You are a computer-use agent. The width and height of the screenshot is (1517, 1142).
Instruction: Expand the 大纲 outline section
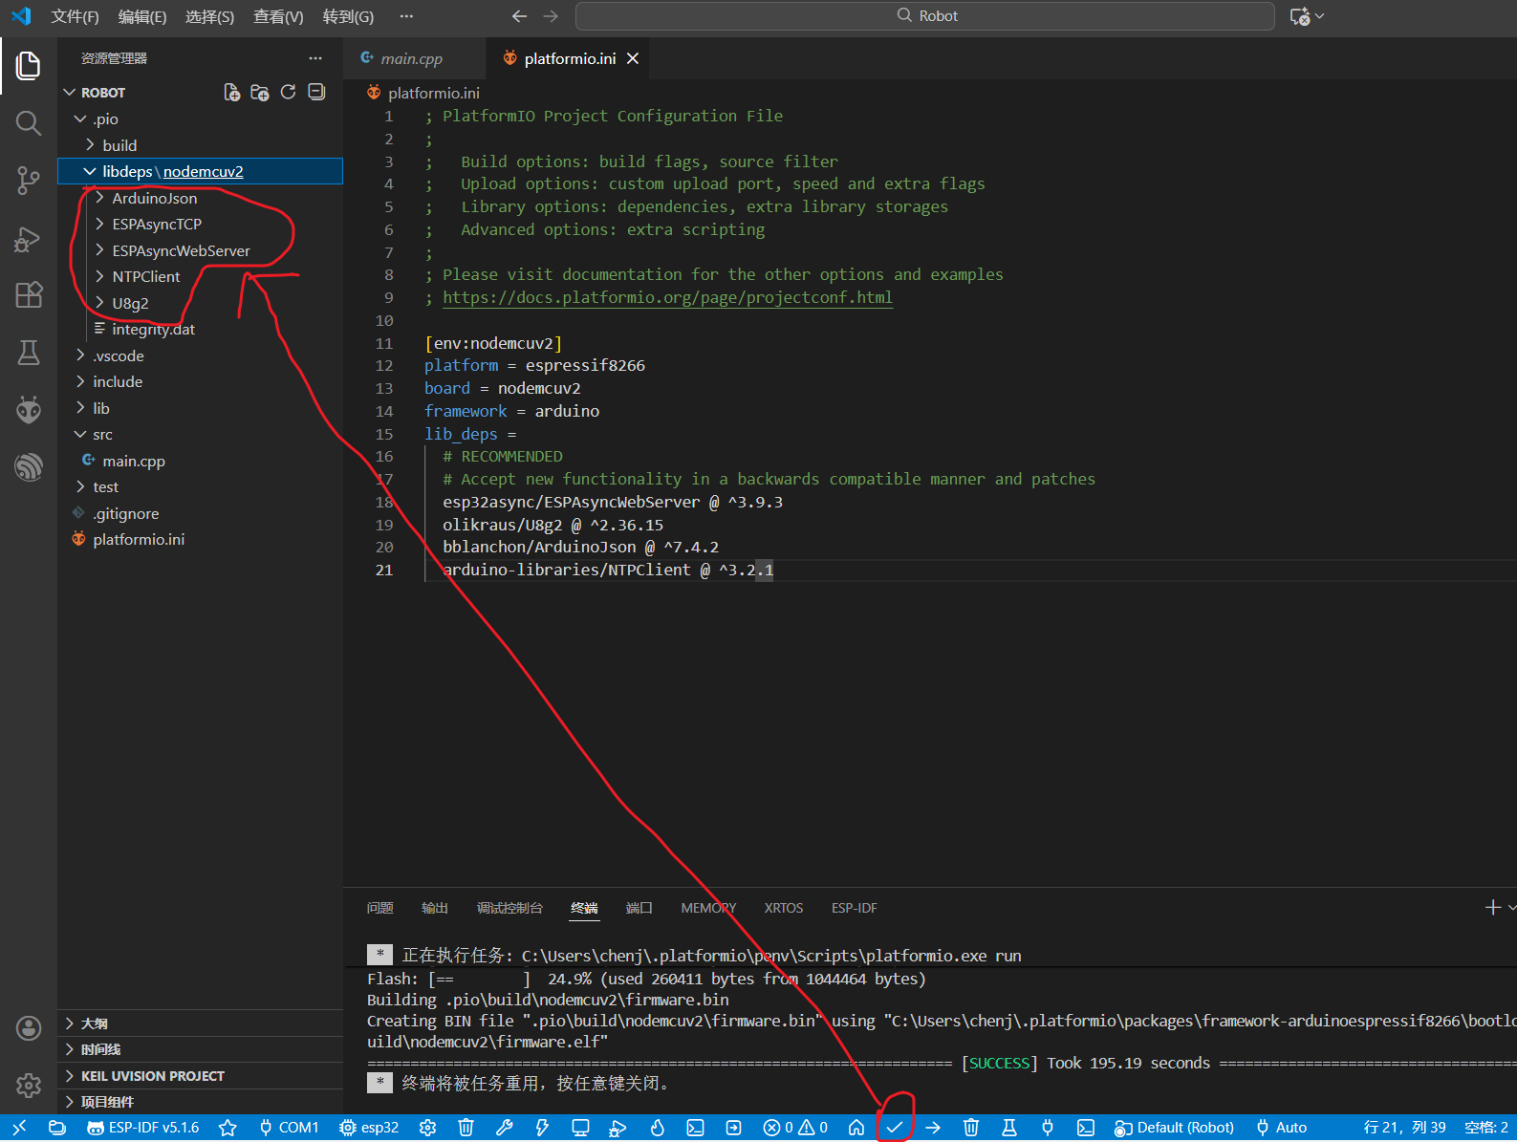[x=200, y=1023]
